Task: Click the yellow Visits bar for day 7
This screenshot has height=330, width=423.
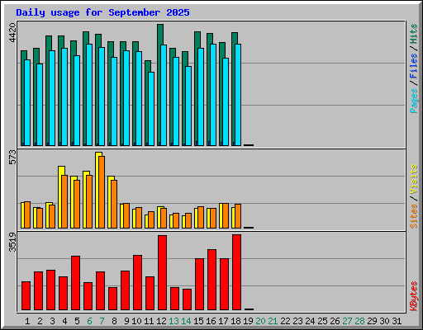Action: (x=97, y=190)
